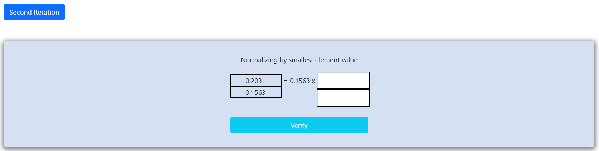Click the lower cell of the left vector
The image size is (599, 151).
(x=255, y=92)
